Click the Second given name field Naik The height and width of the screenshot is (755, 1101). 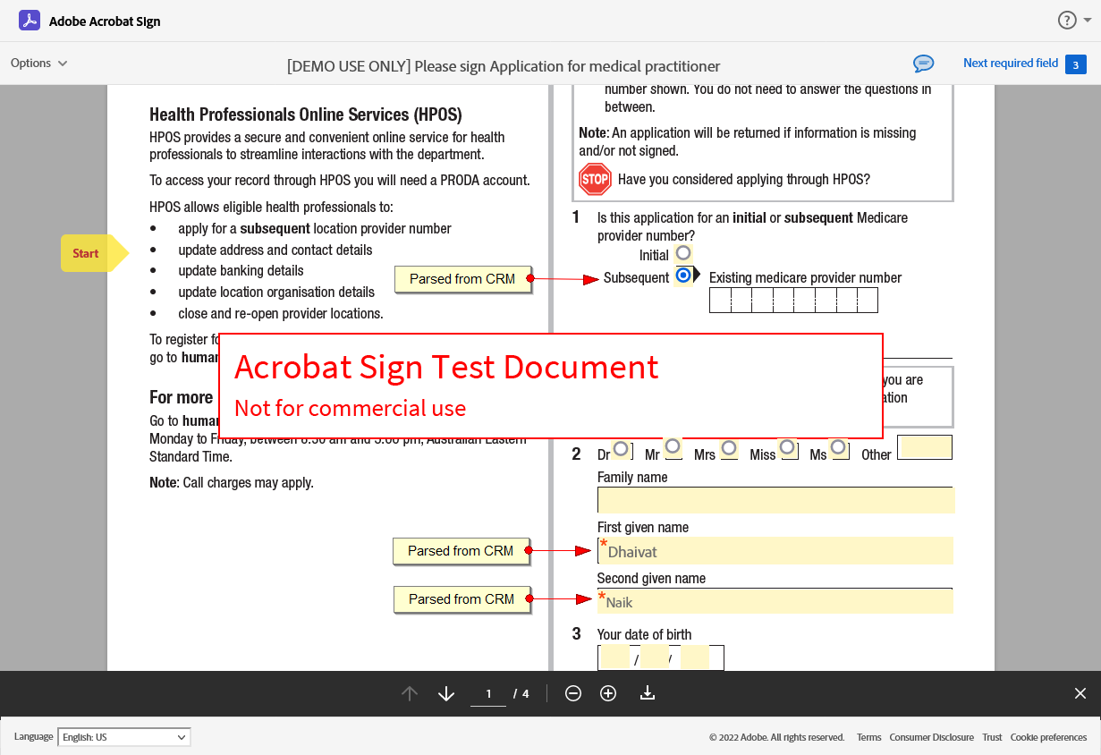(775, 601)
